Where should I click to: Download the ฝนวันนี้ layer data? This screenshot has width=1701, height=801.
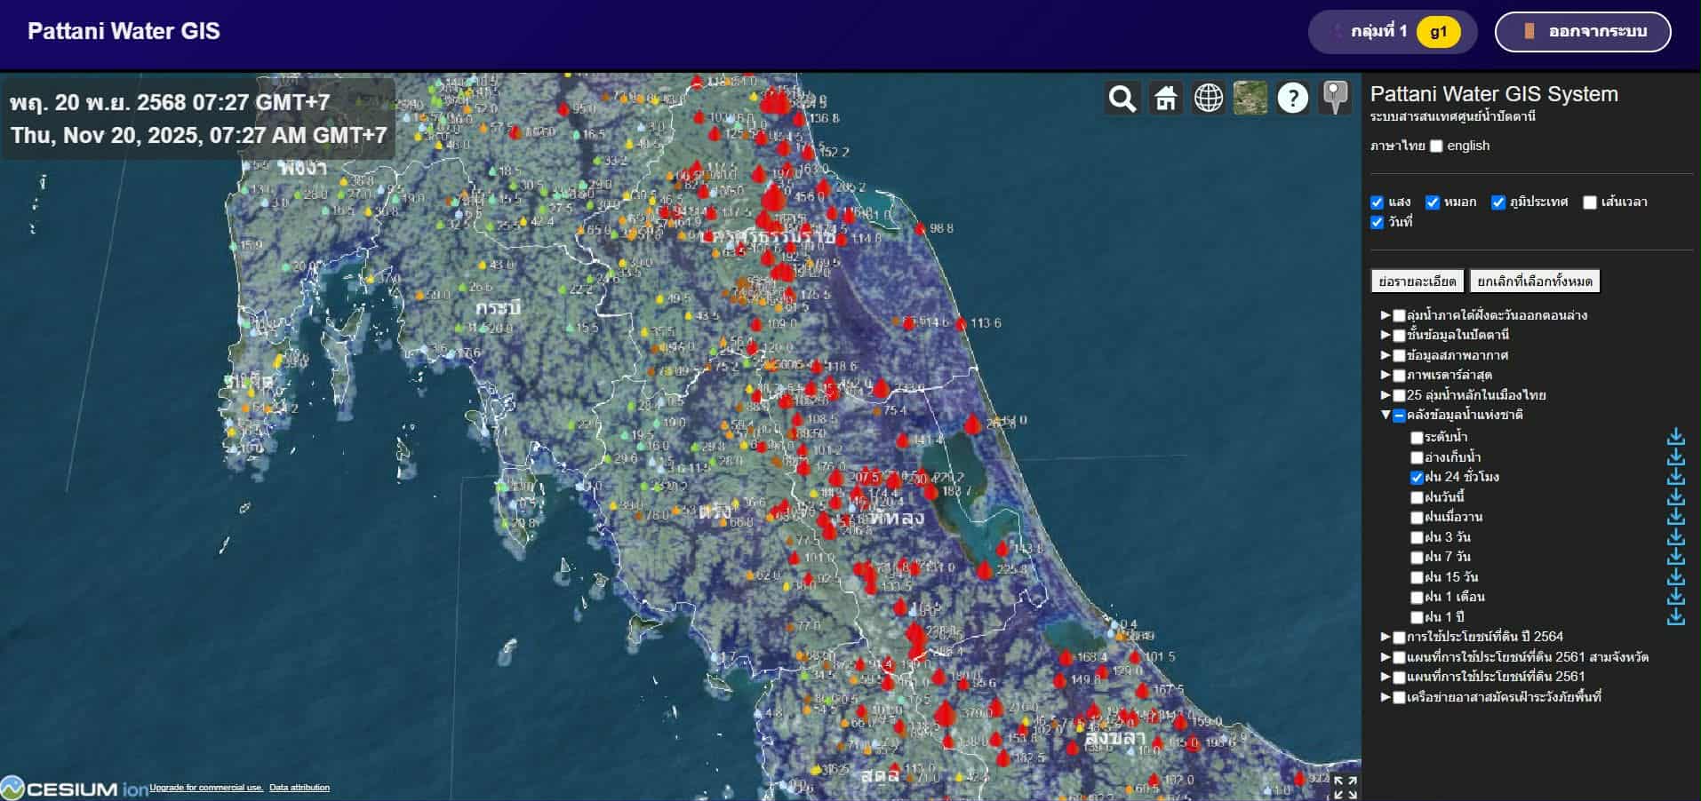tap(1676, 497)
